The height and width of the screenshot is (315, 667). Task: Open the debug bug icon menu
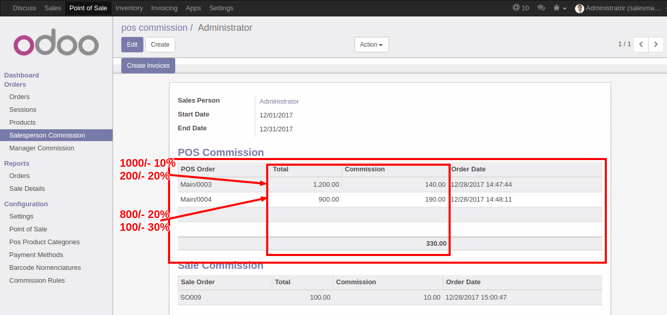click(x=560, y=8)
